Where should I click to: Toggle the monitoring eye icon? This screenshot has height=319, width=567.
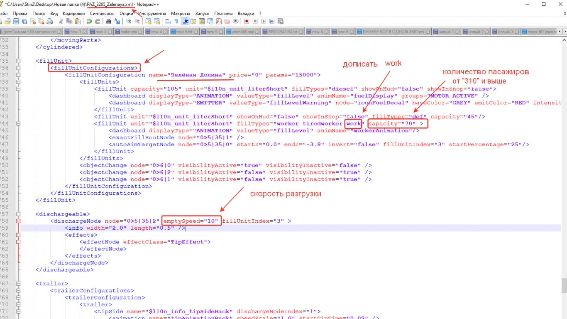click(236, 21)
